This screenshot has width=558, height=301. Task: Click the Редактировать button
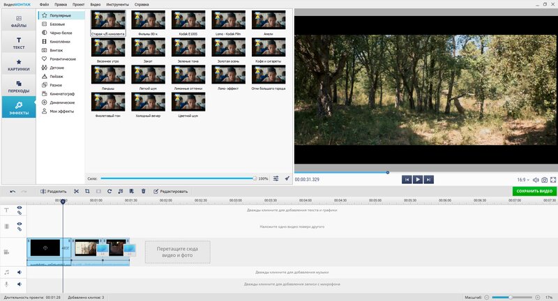point(170,191)
